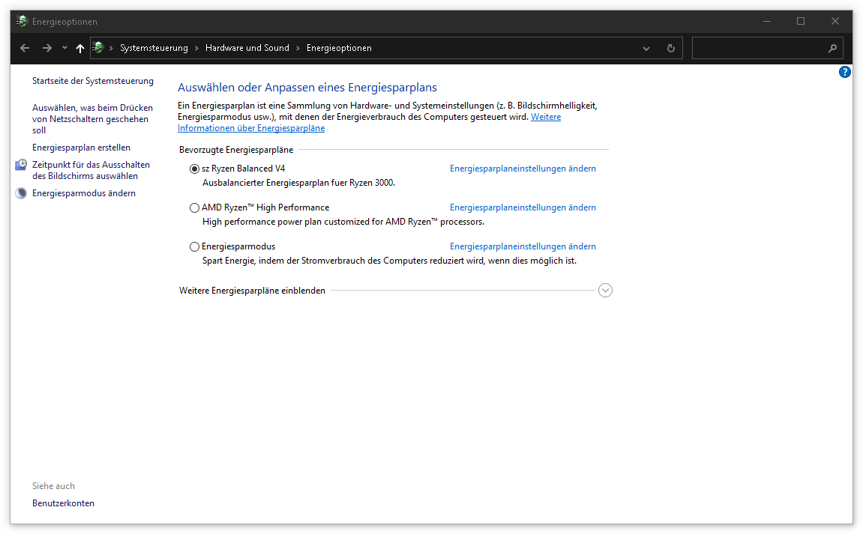Viewport: 863px width, 534px height.
Task: Open Weitere Informationen über Energiesparpläne link
Action: pos(251,128)
